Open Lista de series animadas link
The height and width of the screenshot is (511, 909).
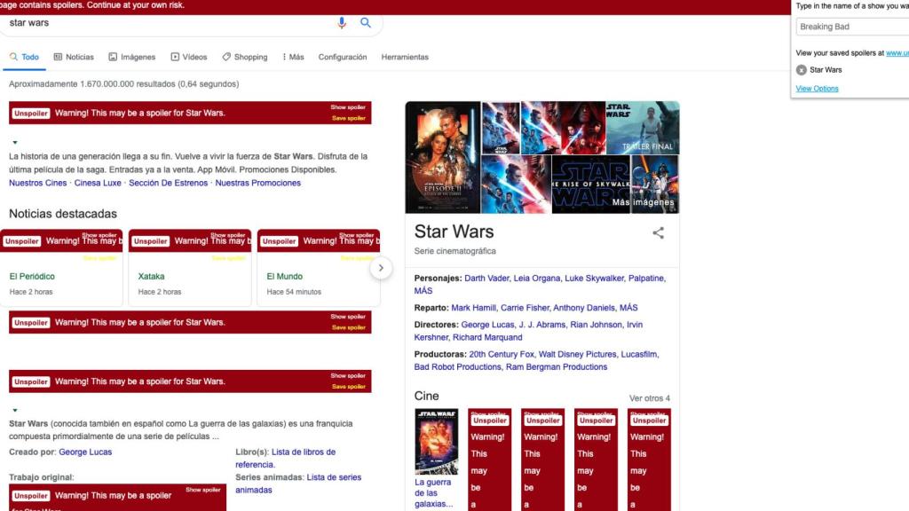(x=298, y=483)
